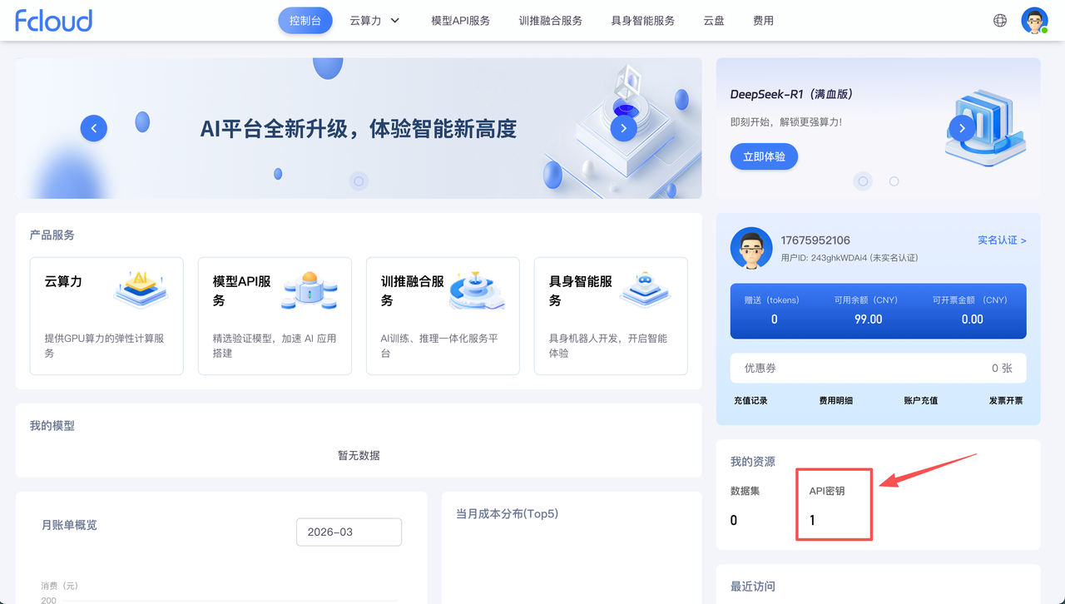
Task: Open the 账户充值 link
Action: 920,401
